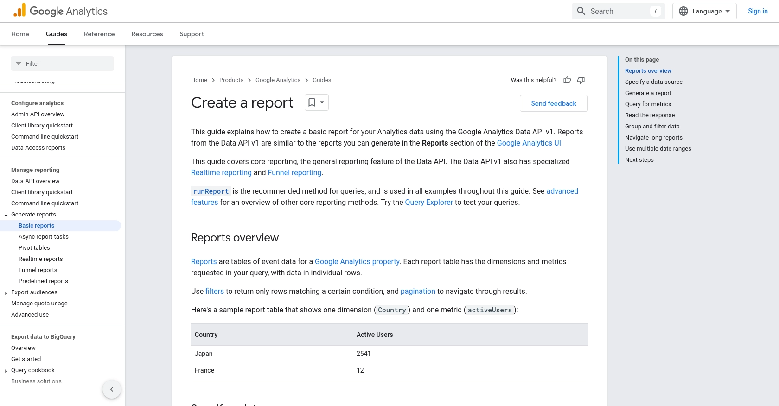Click the pagination link

pyautogui.click(x=418, y=291)
